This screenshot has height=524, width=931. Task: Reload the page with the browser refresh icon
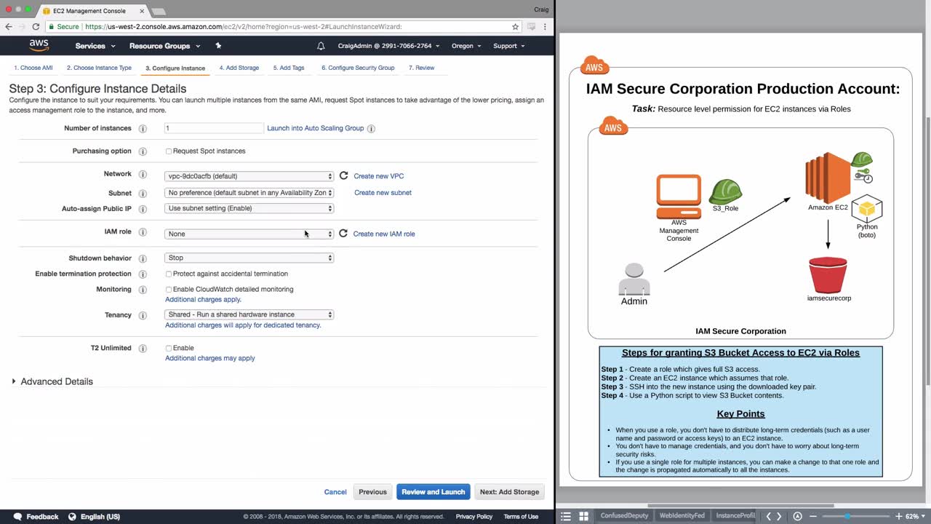pyautogui.click(x=36, y=26)
